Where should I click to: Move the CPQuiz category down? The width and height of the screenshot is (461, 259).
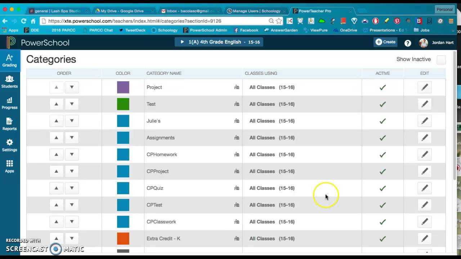(x=72, y=188)
